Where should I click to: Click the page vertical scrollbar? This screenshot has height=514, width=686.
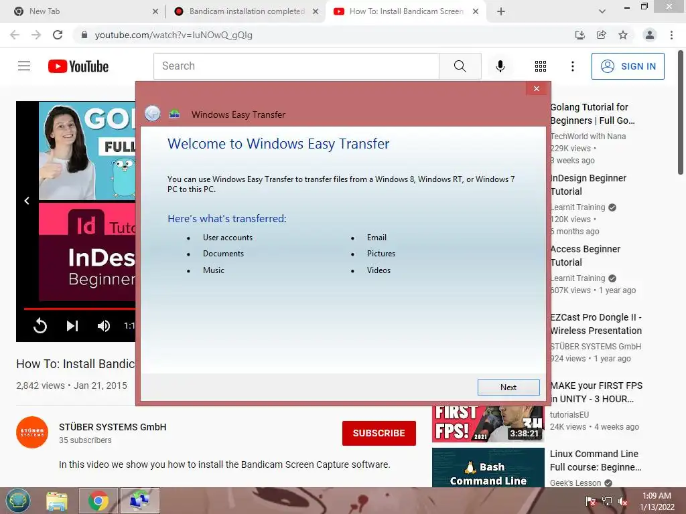pos(681,114)
